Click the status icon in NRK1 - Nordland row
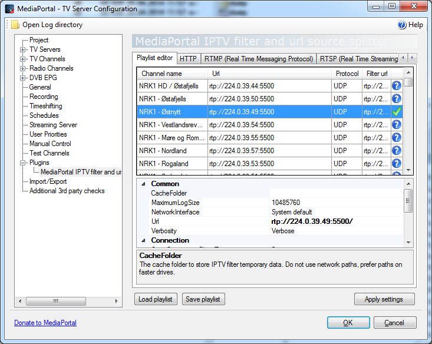 [397, 150]
